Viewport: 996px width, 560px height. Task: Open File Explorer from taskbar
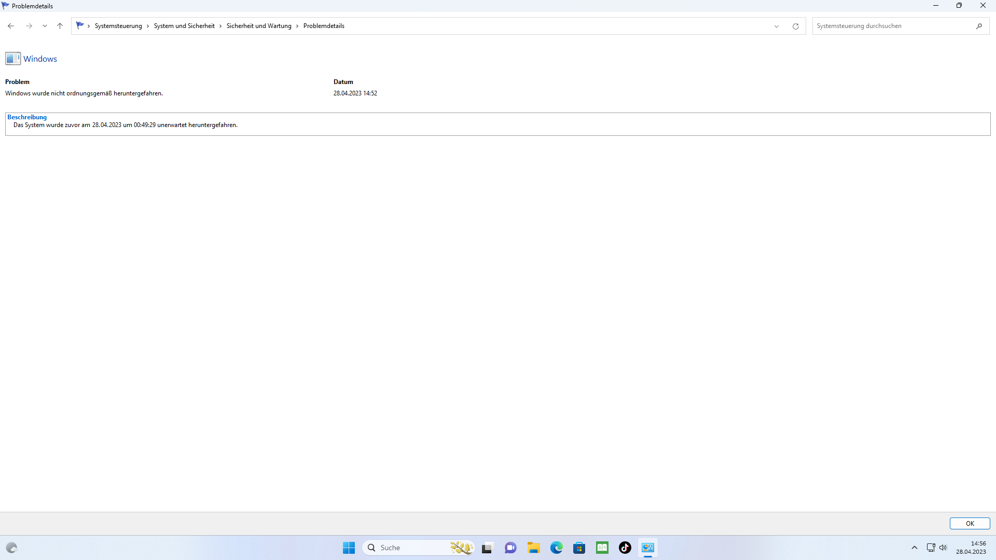[533, 548]
